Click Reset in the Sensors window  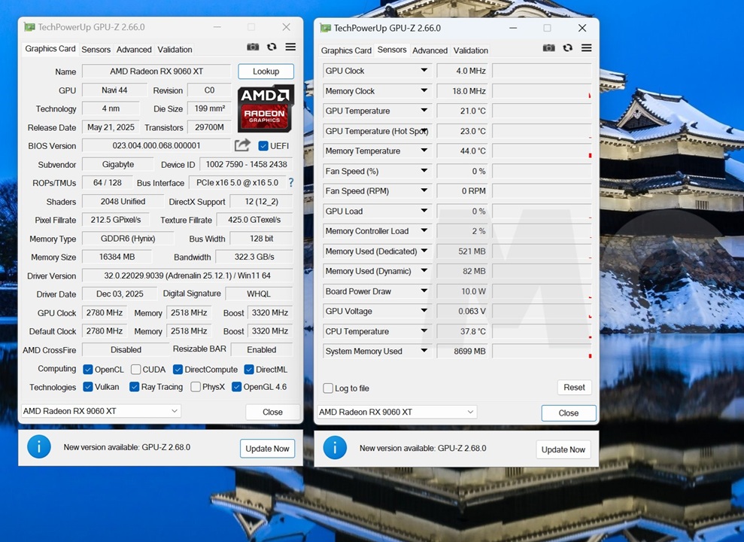(x=573, y=387)
